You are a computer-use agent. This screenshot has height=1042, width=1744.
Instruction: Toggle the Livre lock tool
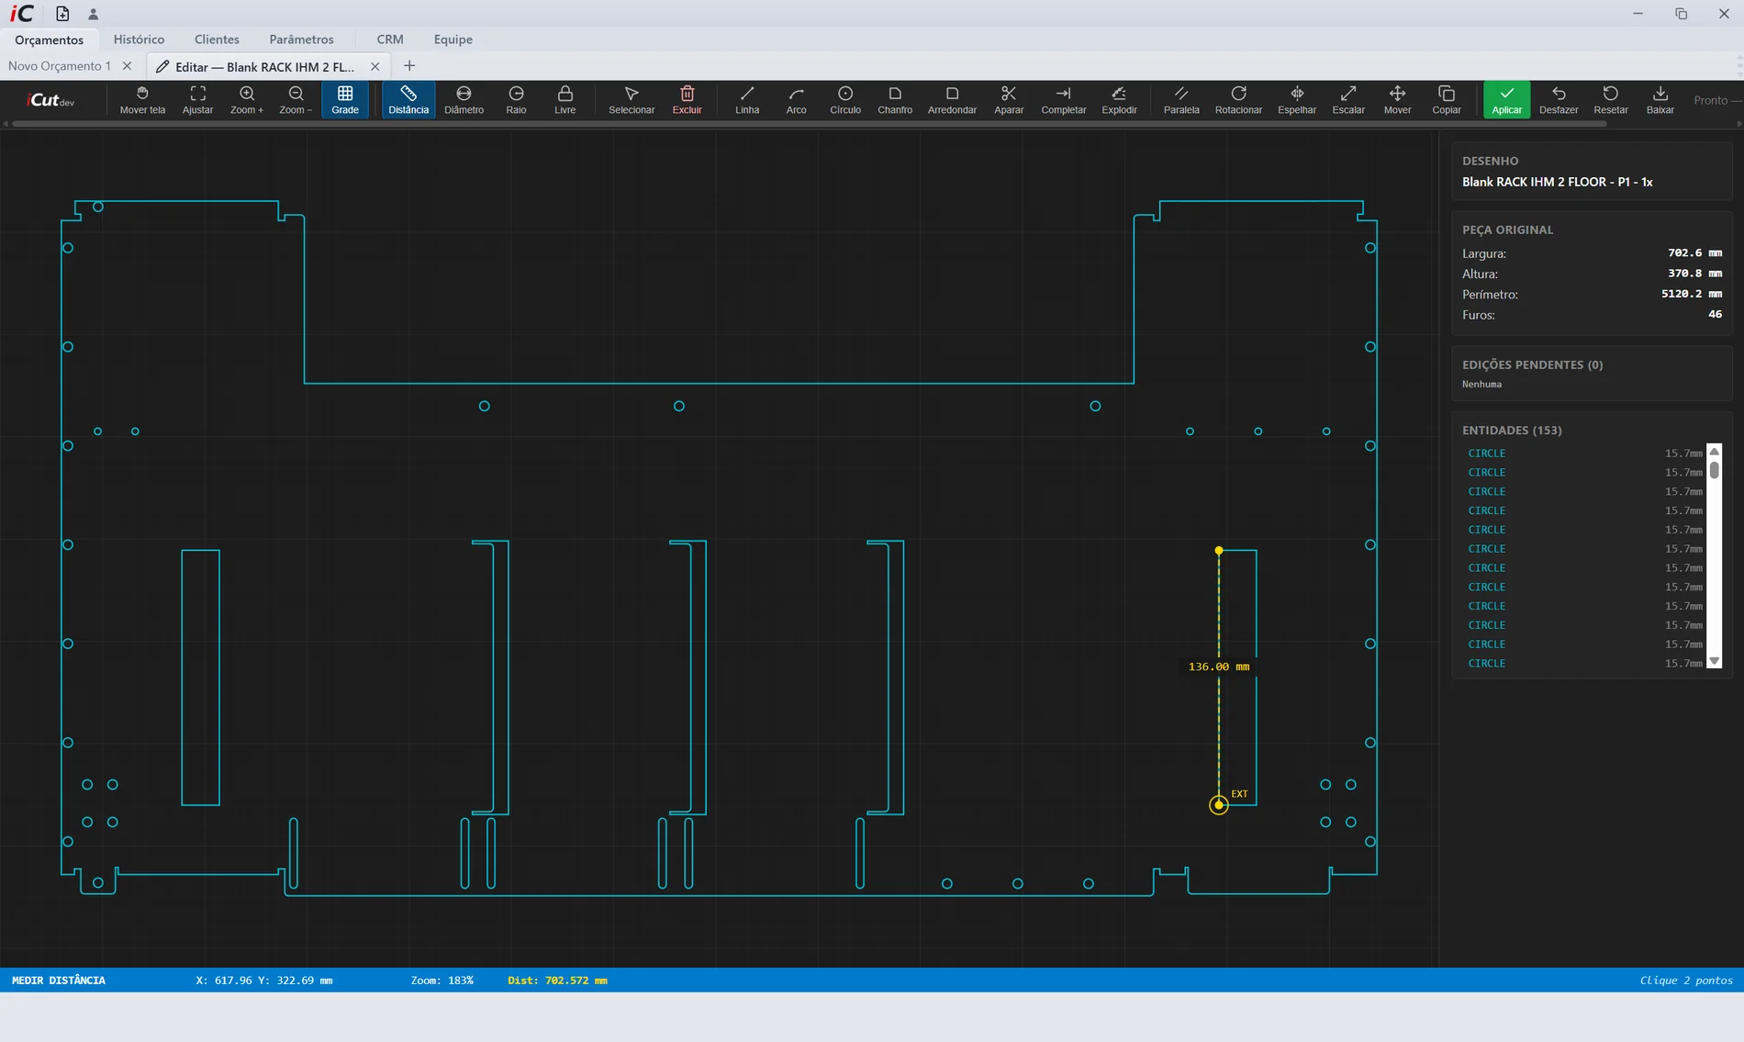(565, 100)
